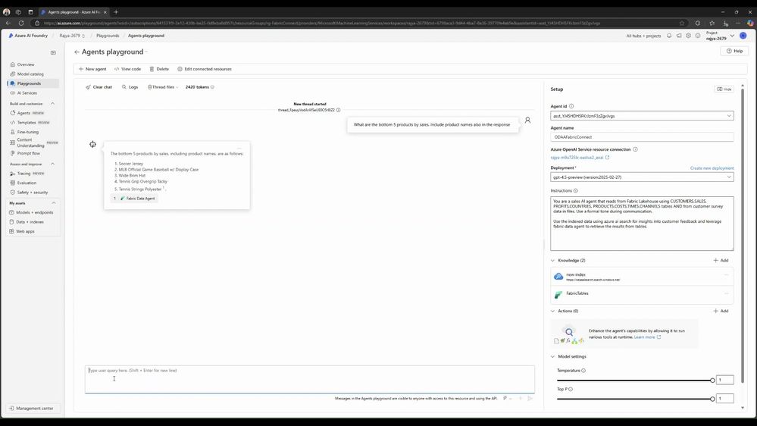The image size is (757, 426).
Task: Open the user account avatar
Action: coord(743,36)
